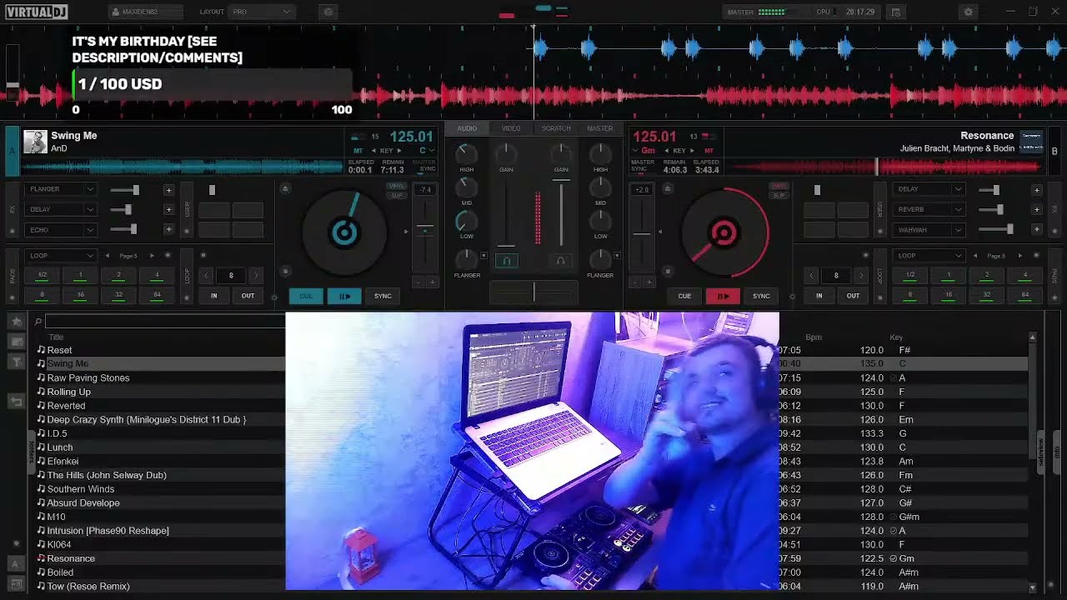Toggle master tempo MT on left deck
Image resolution: width=1067 pixels, height=600 pixels.
click(x=358, y=151)
